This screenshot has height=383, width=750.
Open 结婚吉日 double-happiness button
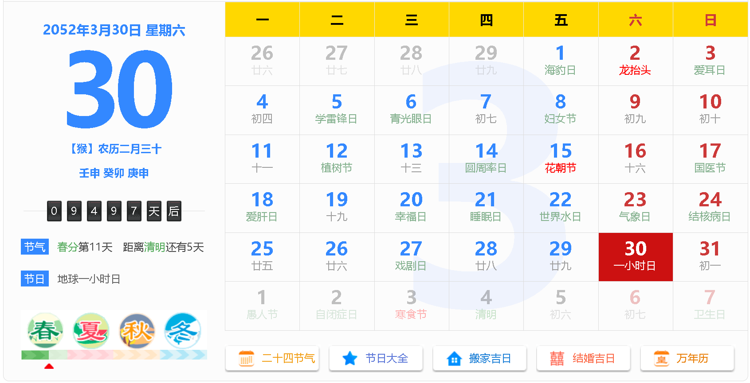583,358
